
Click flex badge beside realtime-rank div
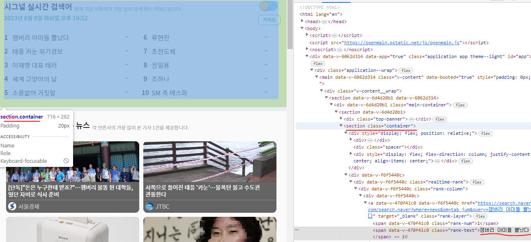point(477,182)
